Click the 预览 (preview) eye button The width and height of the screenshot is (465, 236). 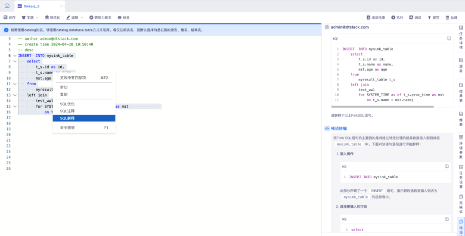(x=124, y=18)
